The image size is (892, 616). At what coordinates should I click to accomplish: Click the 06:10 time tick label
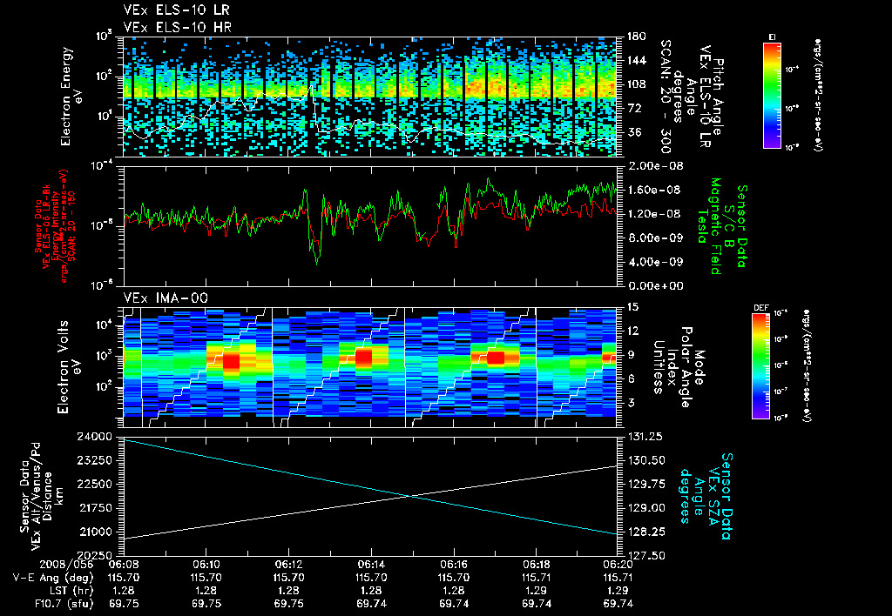pos(206,565)
